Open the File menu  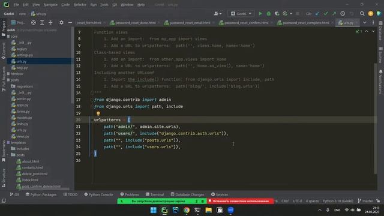16,5
